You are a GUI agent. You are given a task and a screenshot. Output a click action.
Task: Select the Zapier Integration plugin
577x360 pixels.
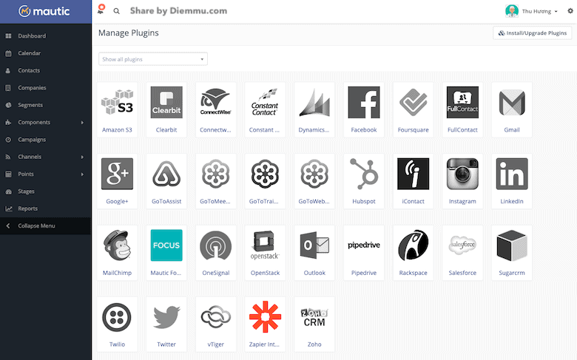click(x=265, y=325)
